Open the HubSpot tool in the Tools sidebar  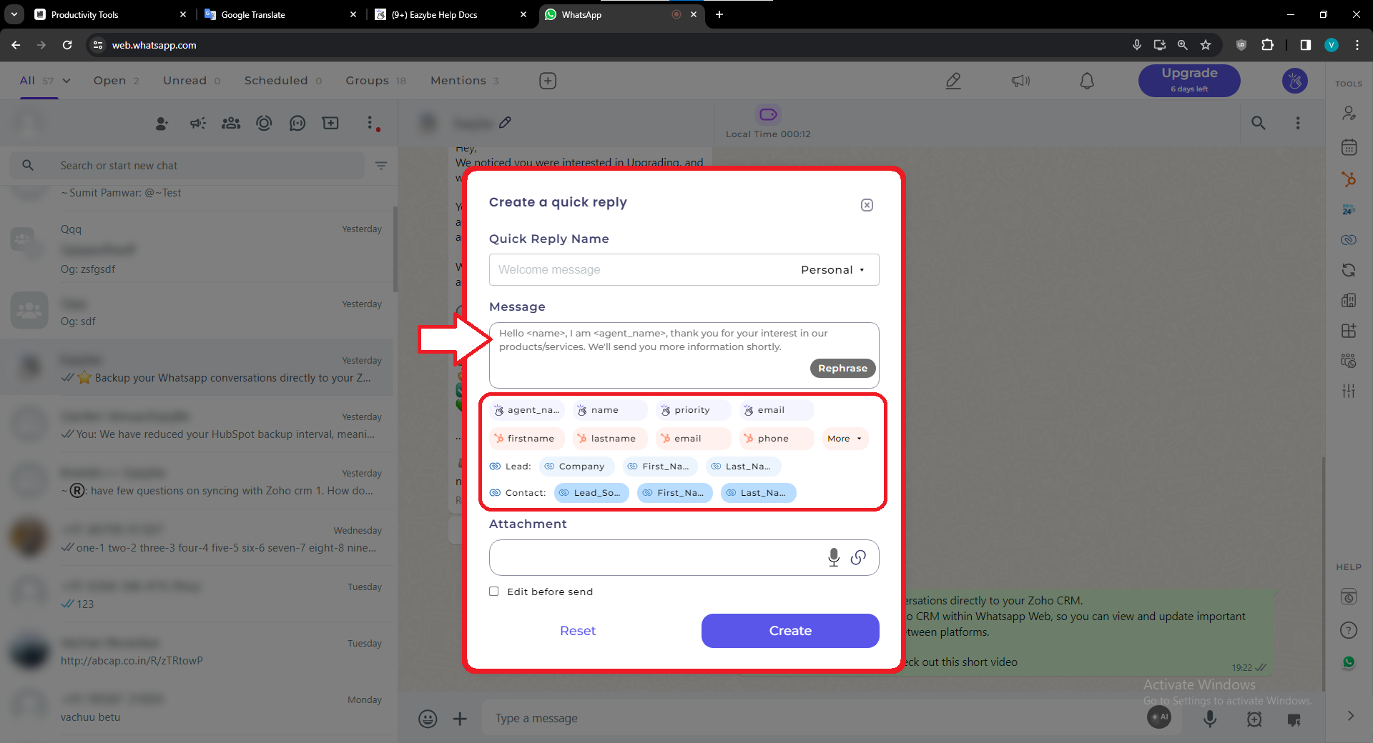[1349, 179]
